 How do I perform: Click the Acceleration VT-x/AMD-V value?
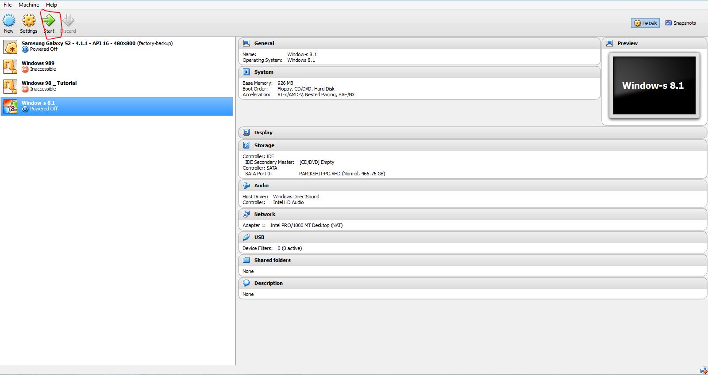point(316,95)
